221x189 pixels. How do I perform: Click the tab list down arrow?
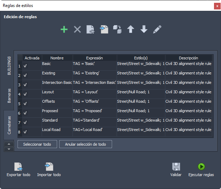pyautogui.click(x=9, y=149)
